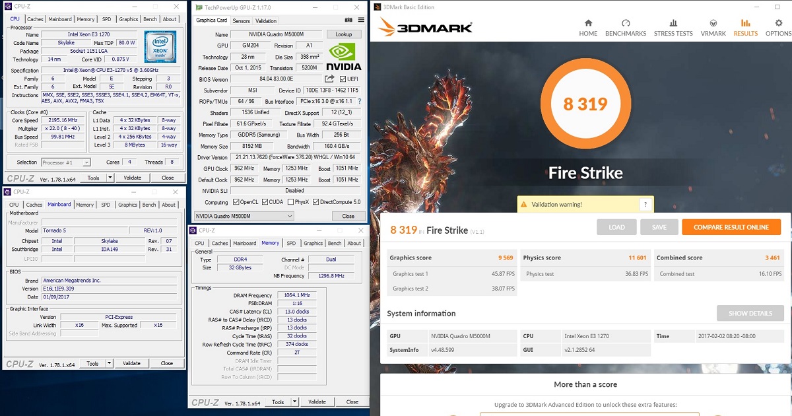This screenshot has height=416, width=792.
Task: Open the GPU-Z hamburger menu icon
Action: pyautogui.click(x=360, y=20)
